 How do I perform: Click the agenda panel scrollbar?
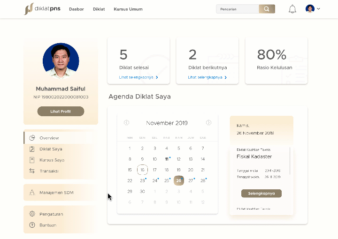pos(290,161)
